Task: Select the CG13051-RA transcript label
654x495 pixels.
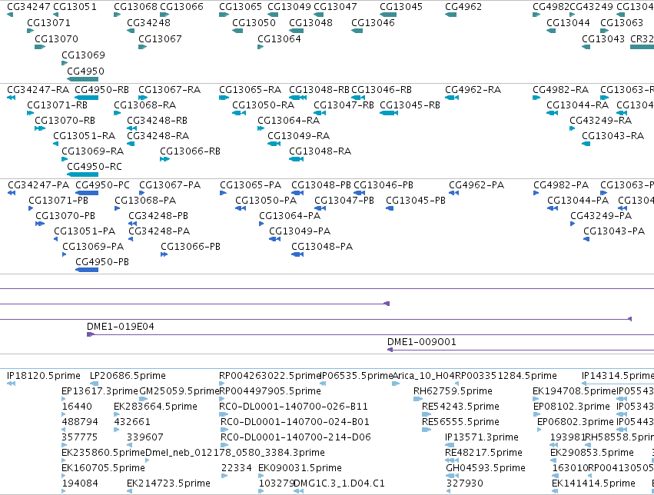Action: [85, 136]
